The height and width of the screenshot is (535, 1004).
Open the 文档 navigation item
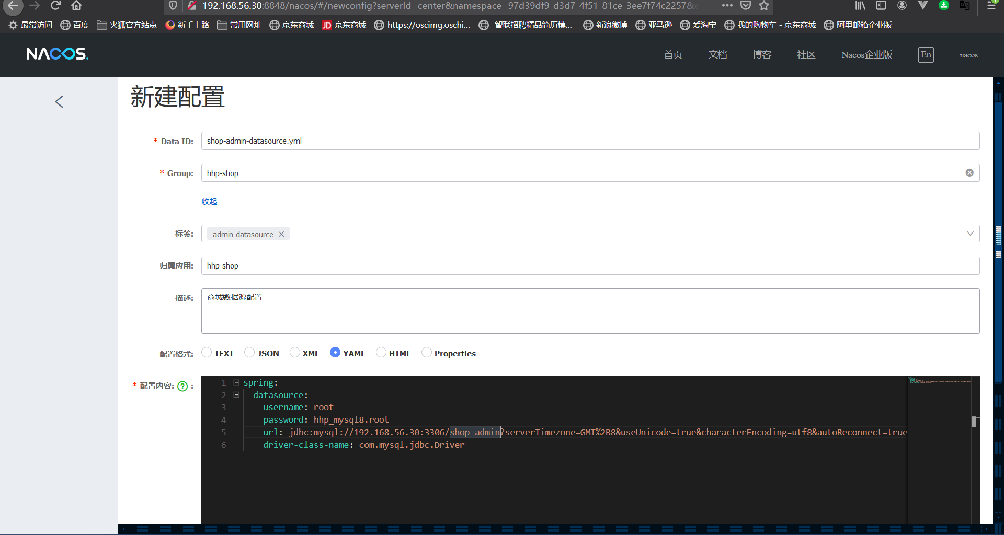[717, 54]
